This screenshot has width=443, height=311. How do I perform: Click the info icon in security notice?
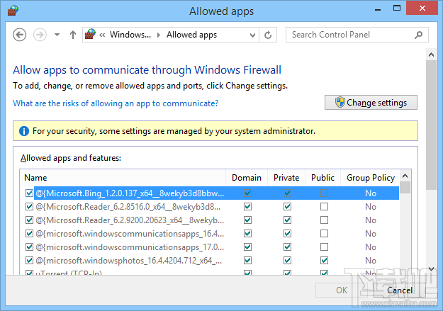tap(24, 131)
